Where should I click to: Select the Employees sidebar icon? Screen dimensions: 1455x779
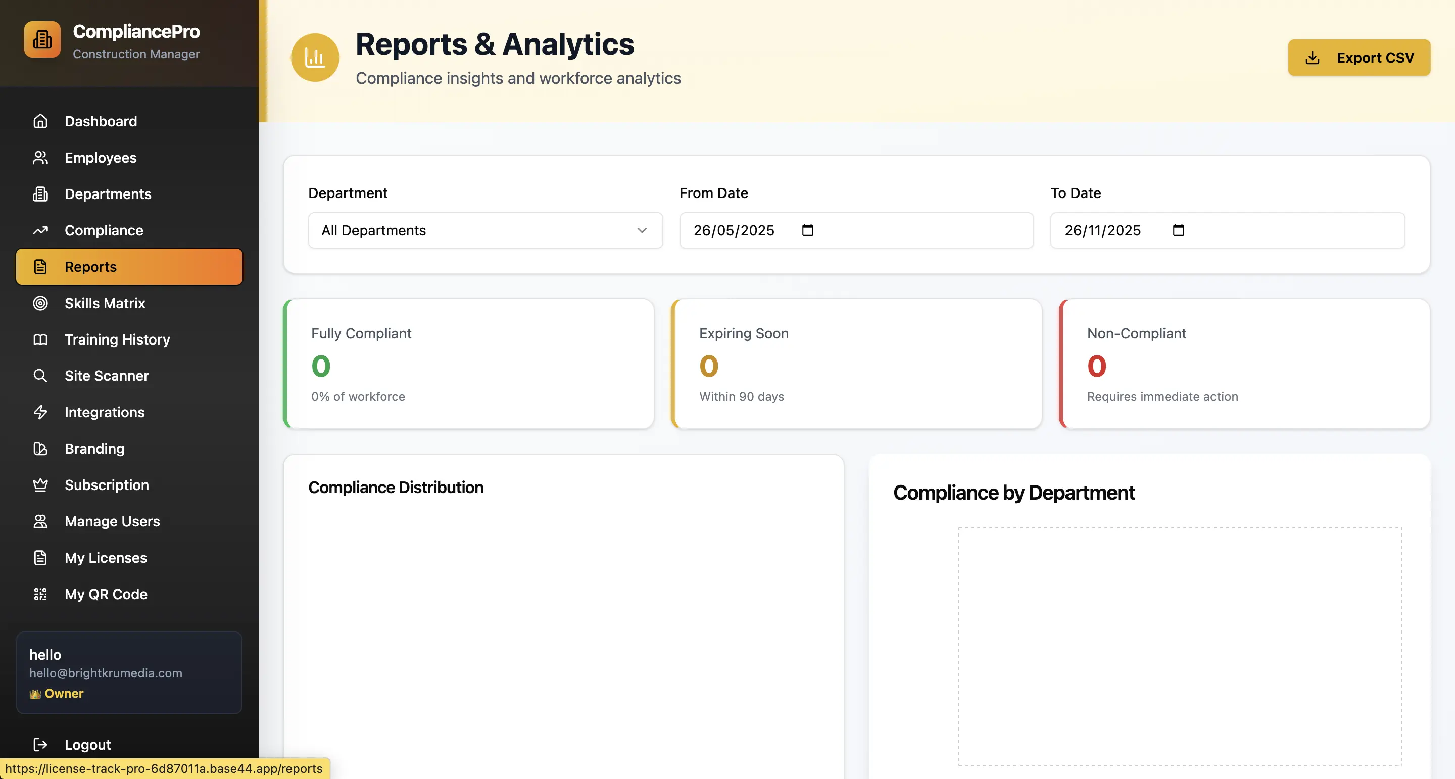40,158
